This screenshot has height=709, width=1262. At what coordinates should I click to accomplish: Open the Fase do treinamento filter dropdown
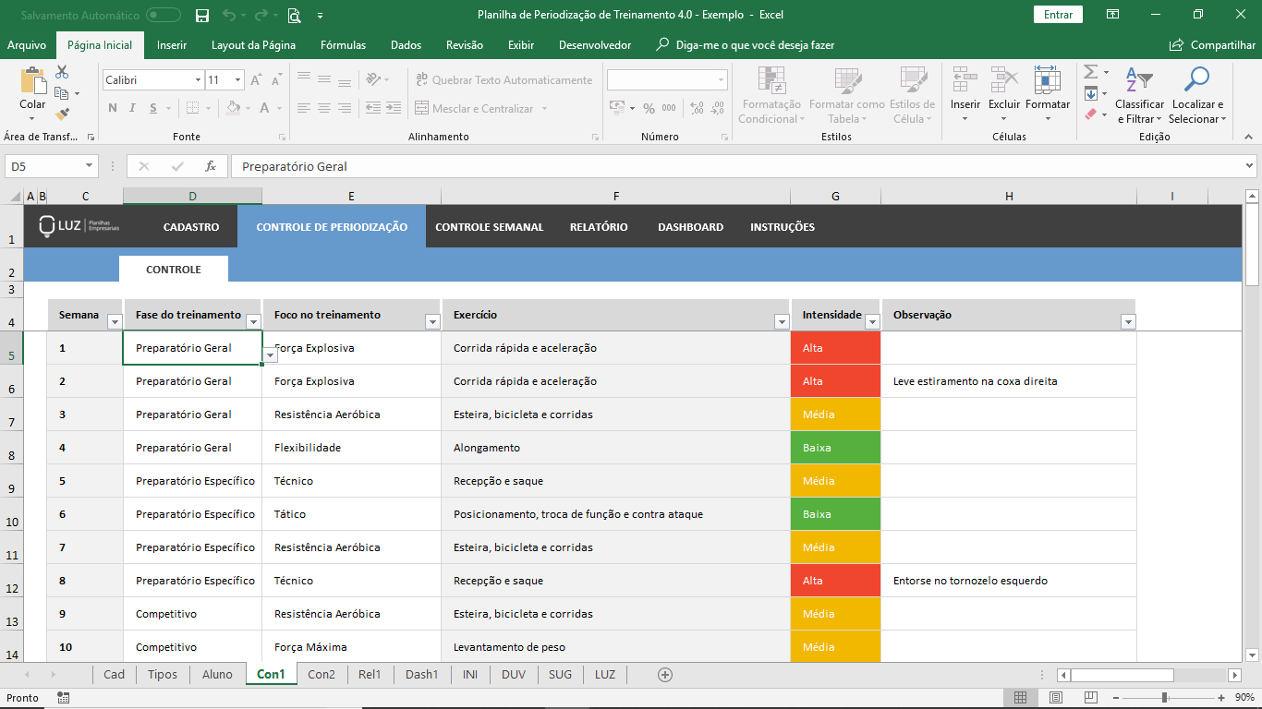tap(254, 322)
